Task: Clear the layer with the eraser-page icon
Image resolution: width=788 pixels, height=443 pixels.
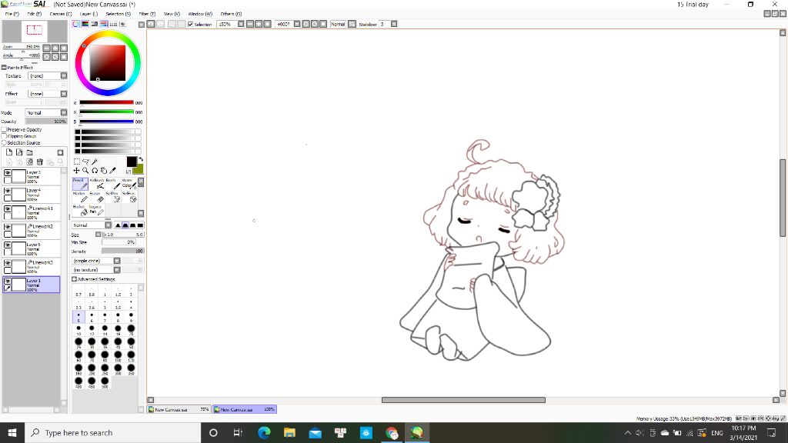Action: tap(30, 162)
